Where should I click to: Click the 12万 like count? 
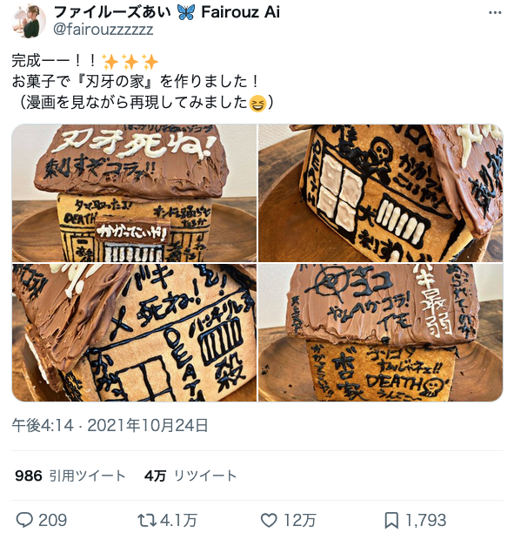pos(299,520)
